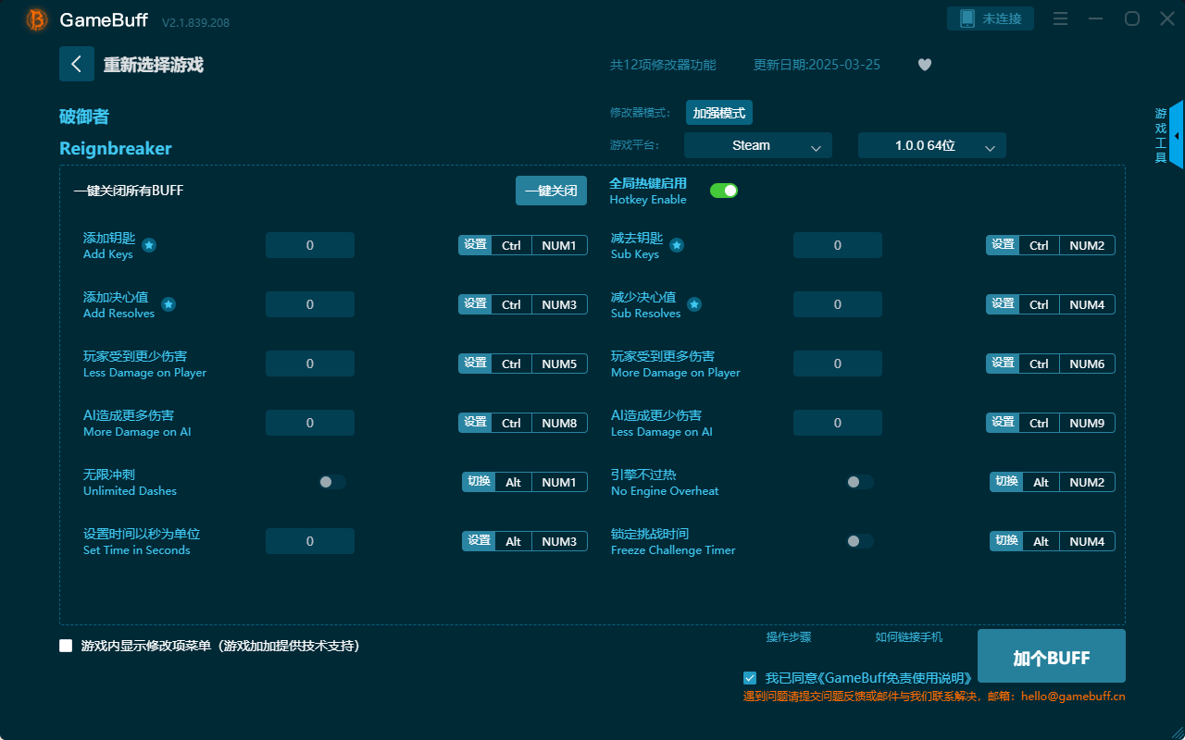Click 切换 button for Unlimited Dashes
The image size is (1185, 740).
[479, 482]
